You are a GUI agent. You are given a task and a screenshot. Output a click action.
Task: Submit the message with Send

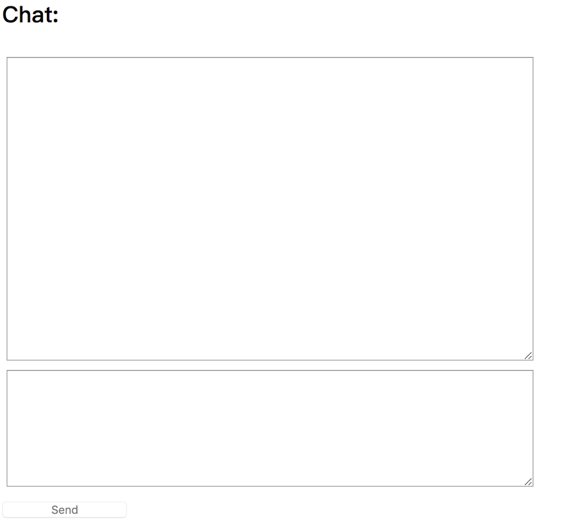coord(65,510)
